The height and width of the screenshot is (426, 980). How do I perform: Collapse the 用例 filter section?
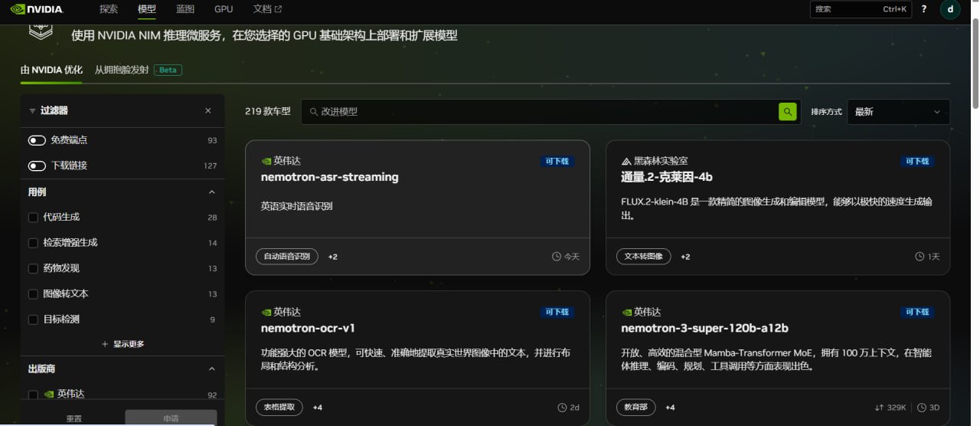coord(212,192)
